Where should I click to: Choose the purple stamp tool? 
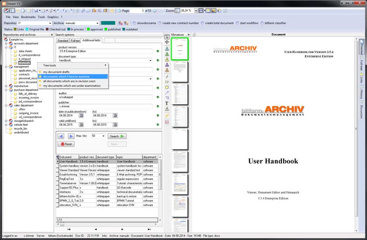click(167, 65)
